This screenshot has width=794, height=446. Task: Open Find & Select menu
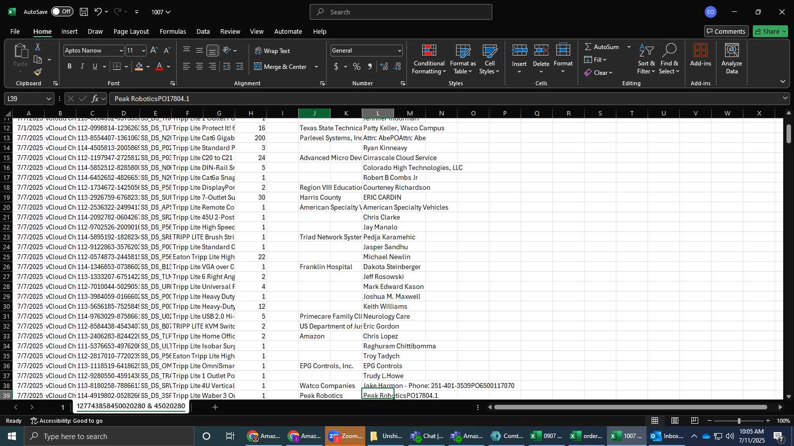coord(669,59)
